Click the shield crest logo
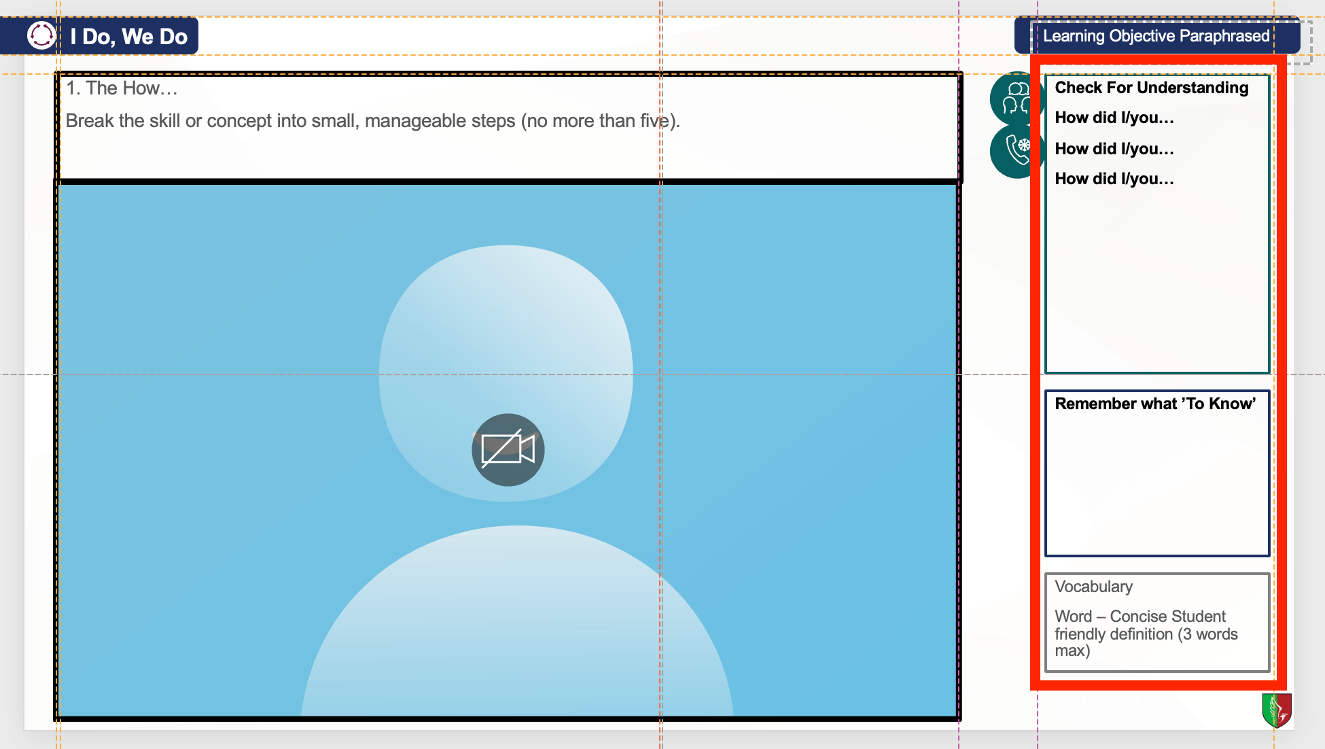This screenshot has width=1325, height=749. [1277, 710]
